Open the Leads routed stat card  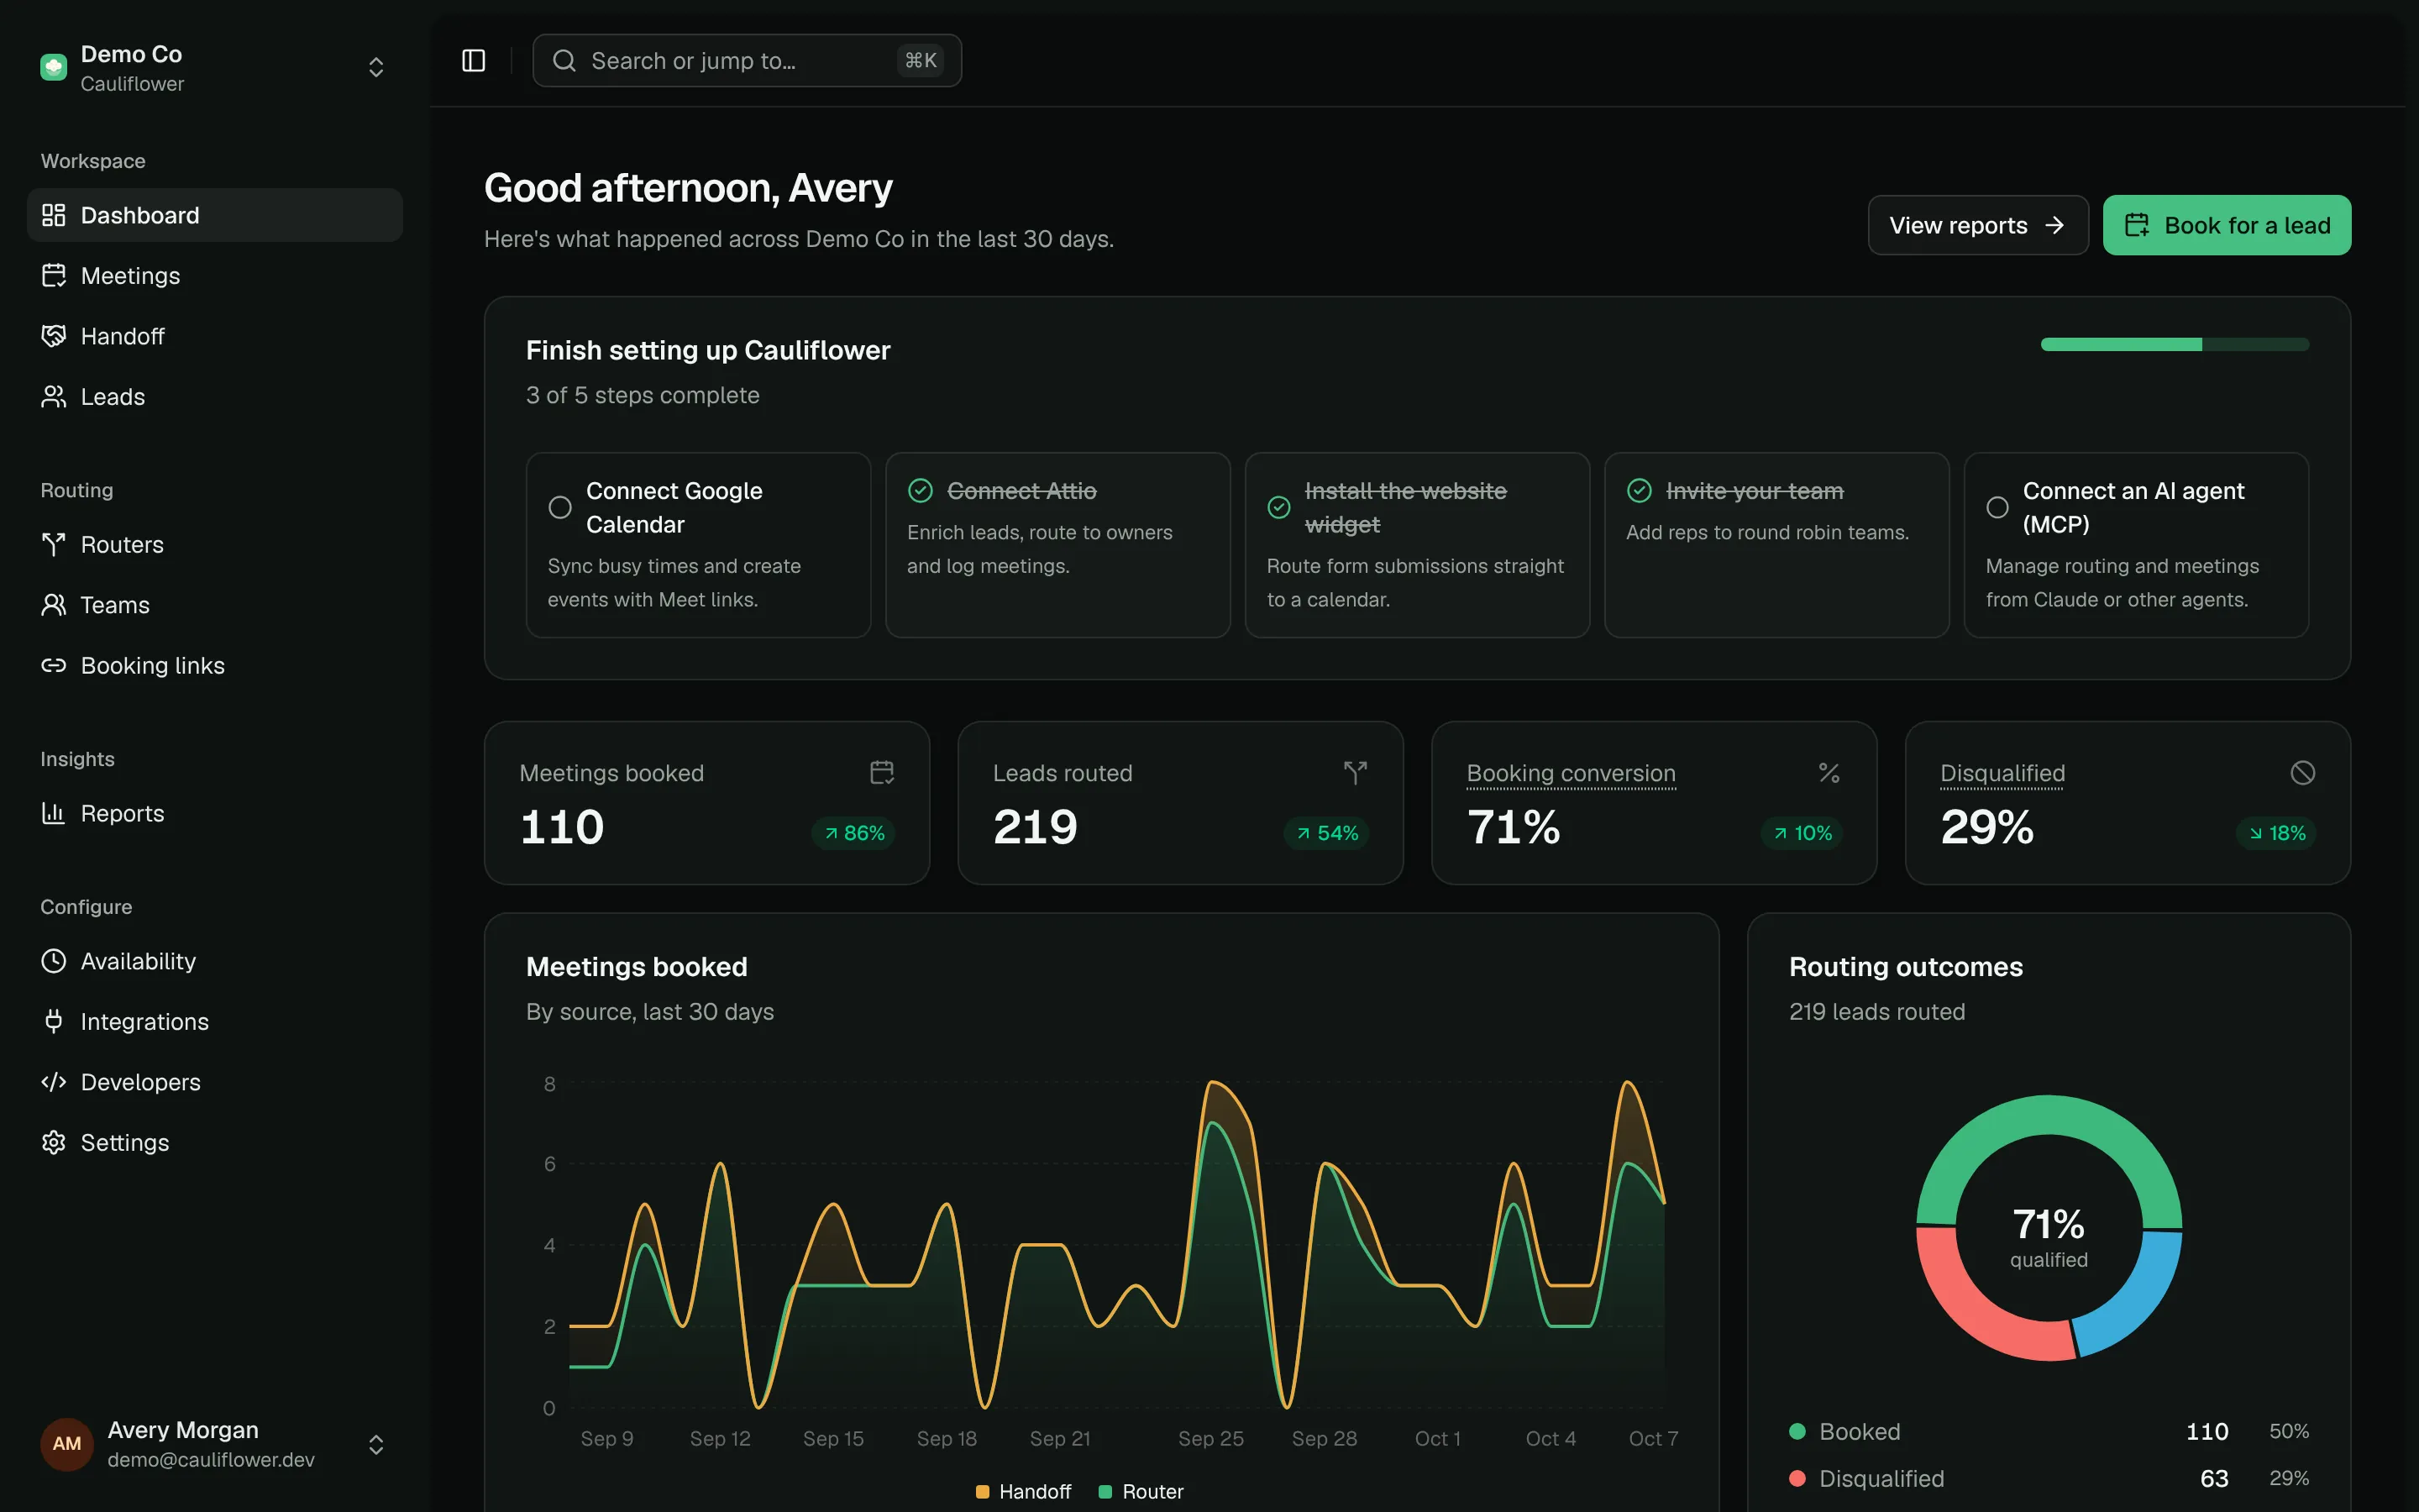[x=1180, y=803]
